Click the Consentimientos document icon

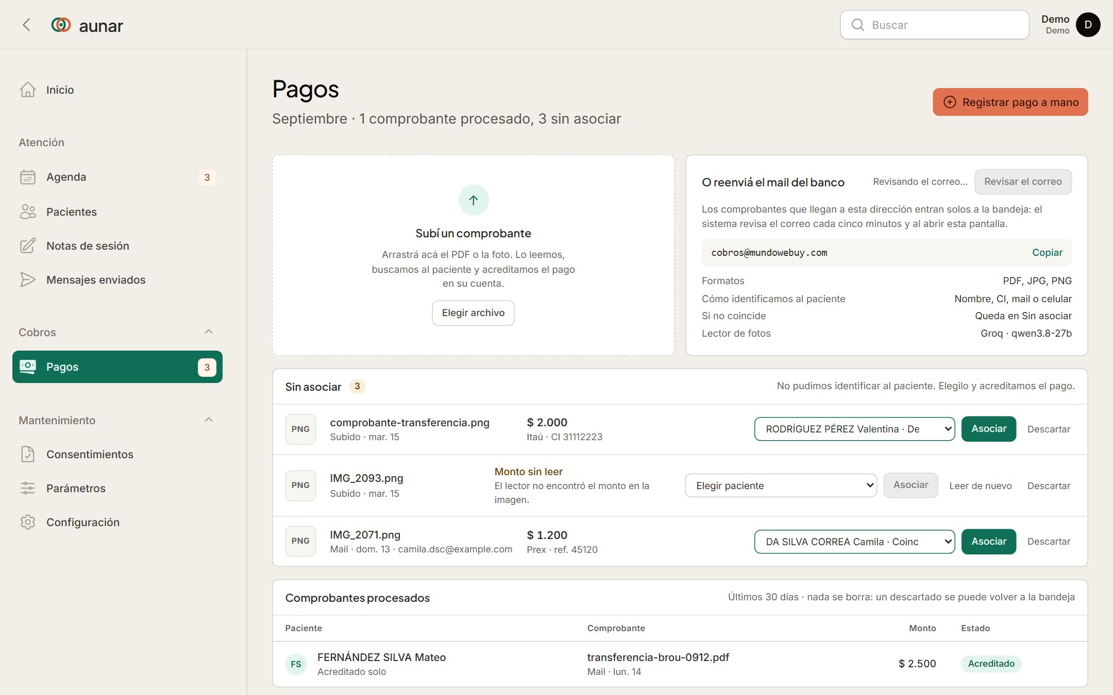tap(28, 454)
